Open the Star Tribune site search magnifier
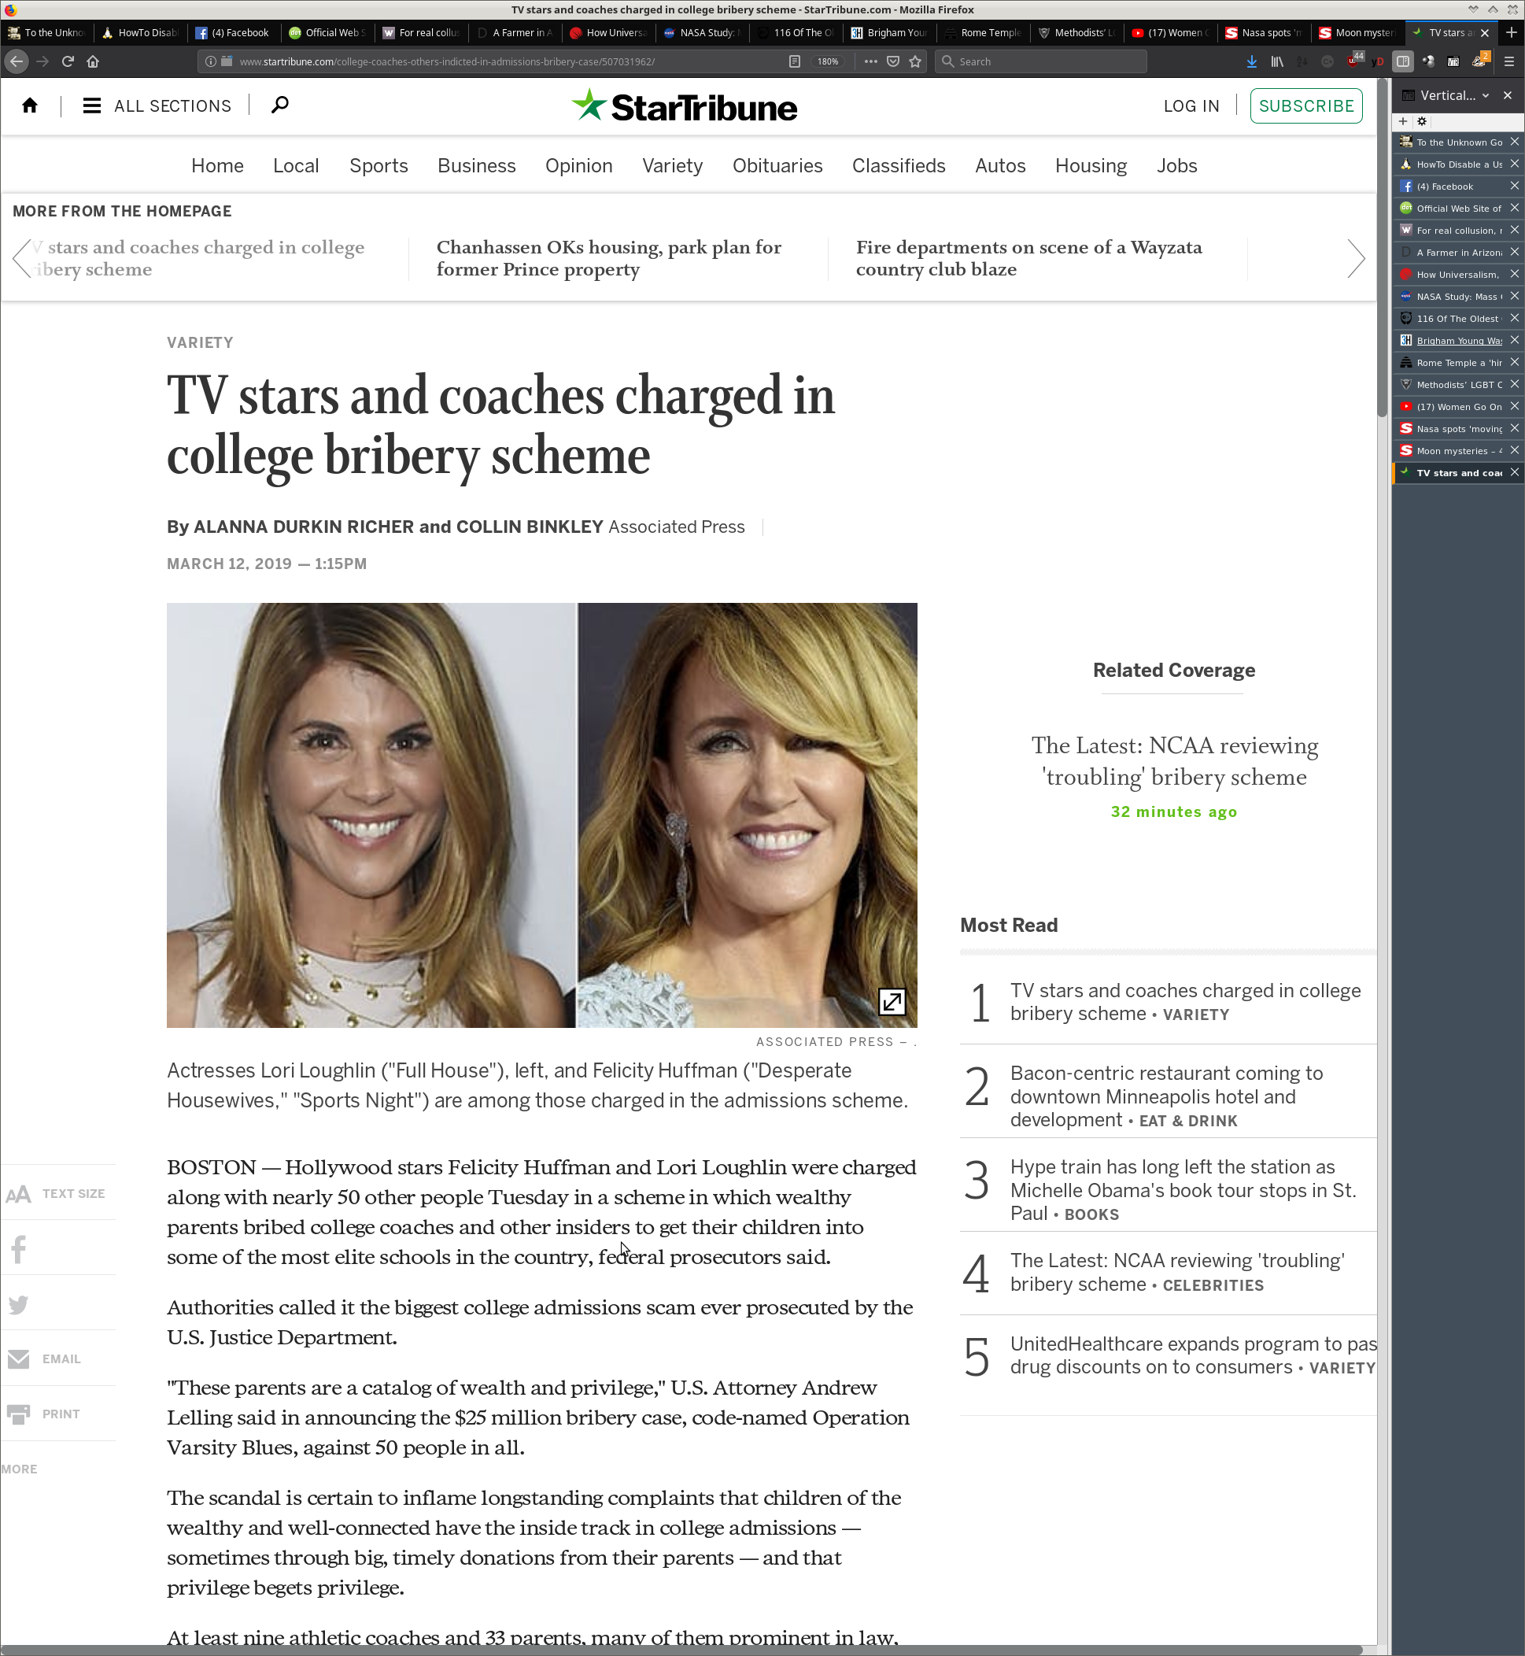This screenshot has width=1525, height=1656. (x=280, y=105)
